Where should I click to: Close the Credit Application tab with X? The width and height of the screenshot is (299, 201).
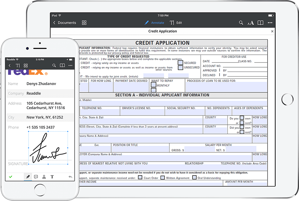272,31
